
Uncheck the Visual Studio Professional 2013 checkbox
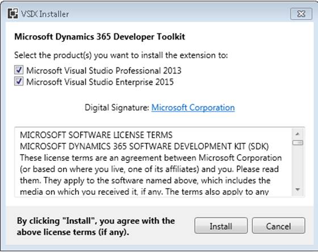click(19, 70)
